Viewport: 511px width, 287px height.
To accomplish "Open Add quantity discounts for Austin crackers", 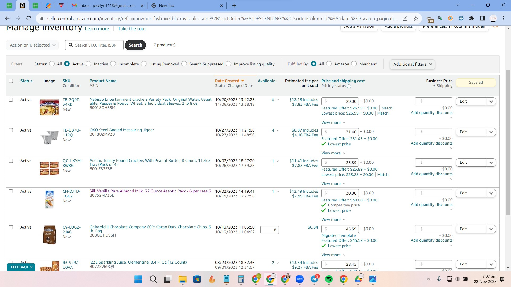I will [x=431, y=174].
